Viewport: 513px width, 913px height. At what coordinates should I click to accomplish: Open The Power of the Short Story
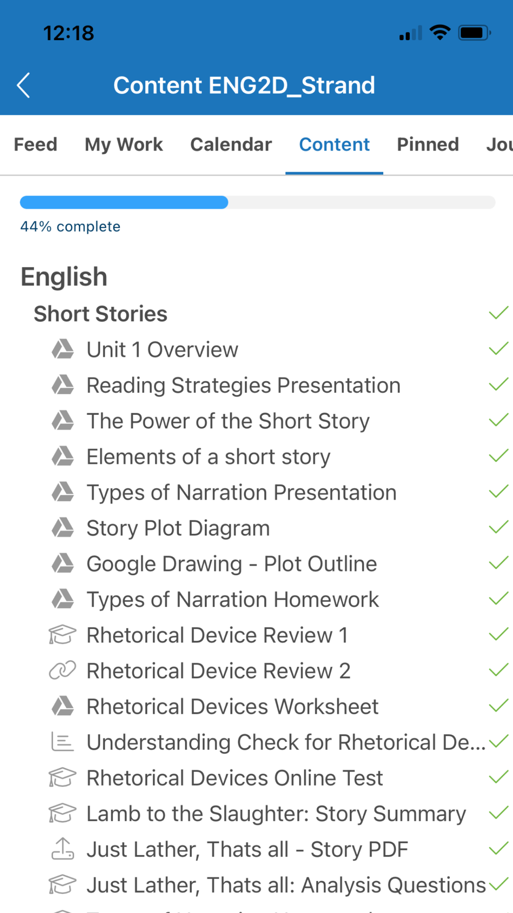[x=228, y=421]
